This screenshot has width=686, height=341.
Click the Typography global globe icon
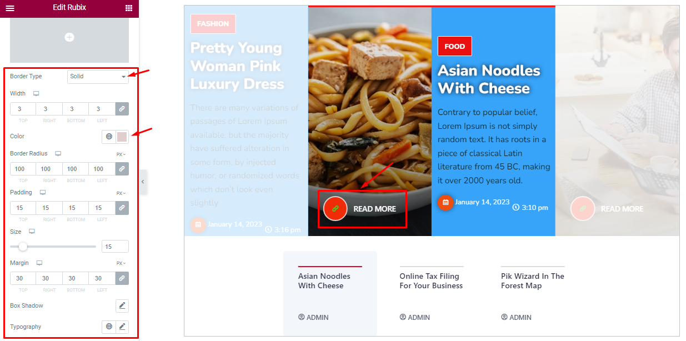click(109, 327)
